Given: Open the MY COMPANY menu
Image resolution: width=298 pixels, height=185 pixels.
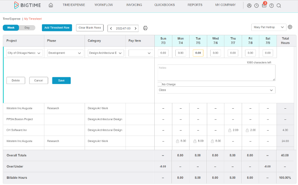Looking at the screenshot, I should 225,5.
